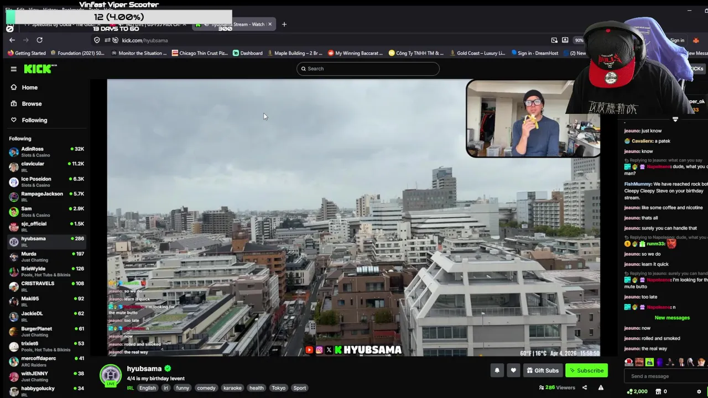Select BurgerPlanet channel in Following list
The image size is (708, 398).
click(46, 331)
